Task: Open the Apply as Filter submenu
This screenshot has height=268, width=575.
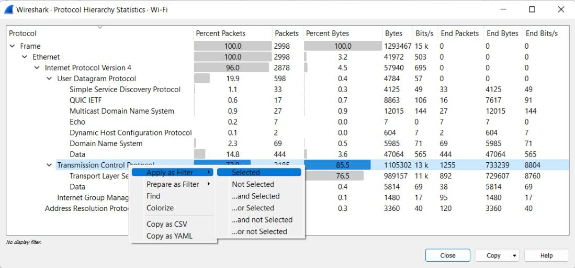Action: click(172, 173)
